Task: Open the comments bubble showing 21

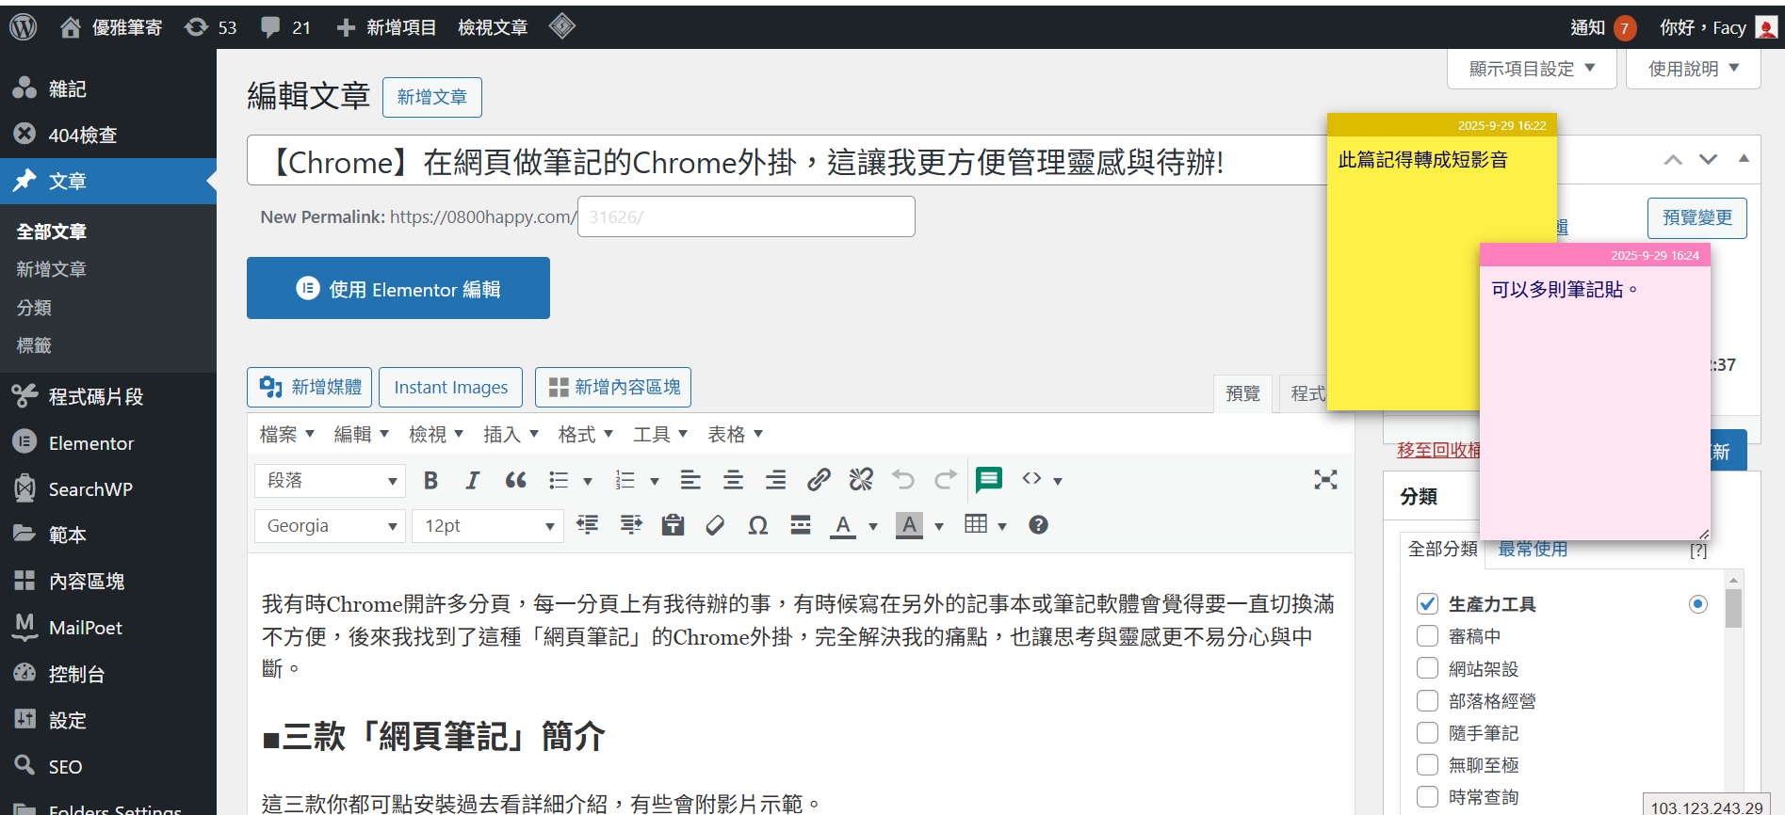Action: click(285, 27)
